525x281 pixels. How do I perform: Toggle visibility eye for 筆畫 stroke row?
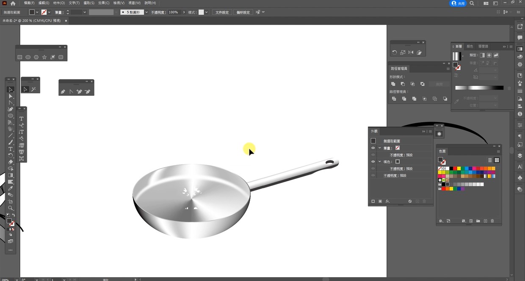[x=373, y=148]
